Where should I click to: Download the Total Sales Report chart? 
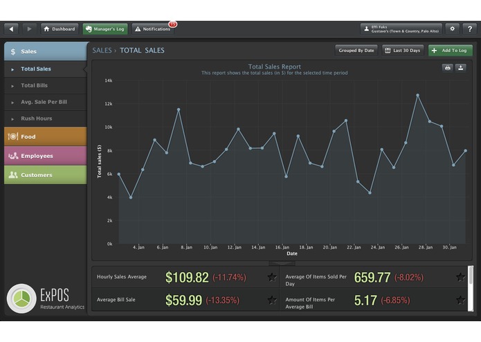click(461, 68)
